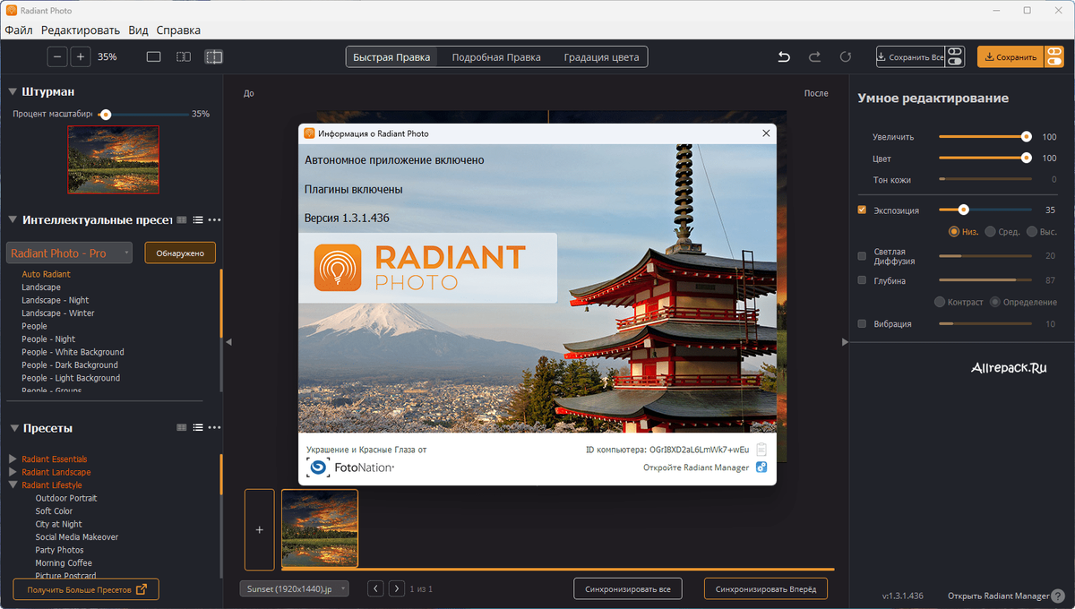Click the Обнаружено button
The image size is (1075, 609).
(x=180, y=253)
